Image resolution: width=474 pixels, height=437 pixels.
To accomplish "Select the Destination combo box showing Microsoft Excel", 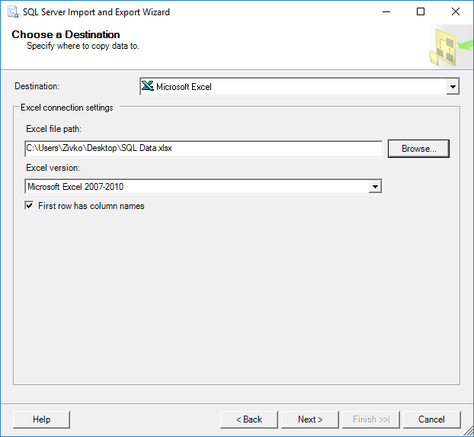I will click(x=299, y=86).
